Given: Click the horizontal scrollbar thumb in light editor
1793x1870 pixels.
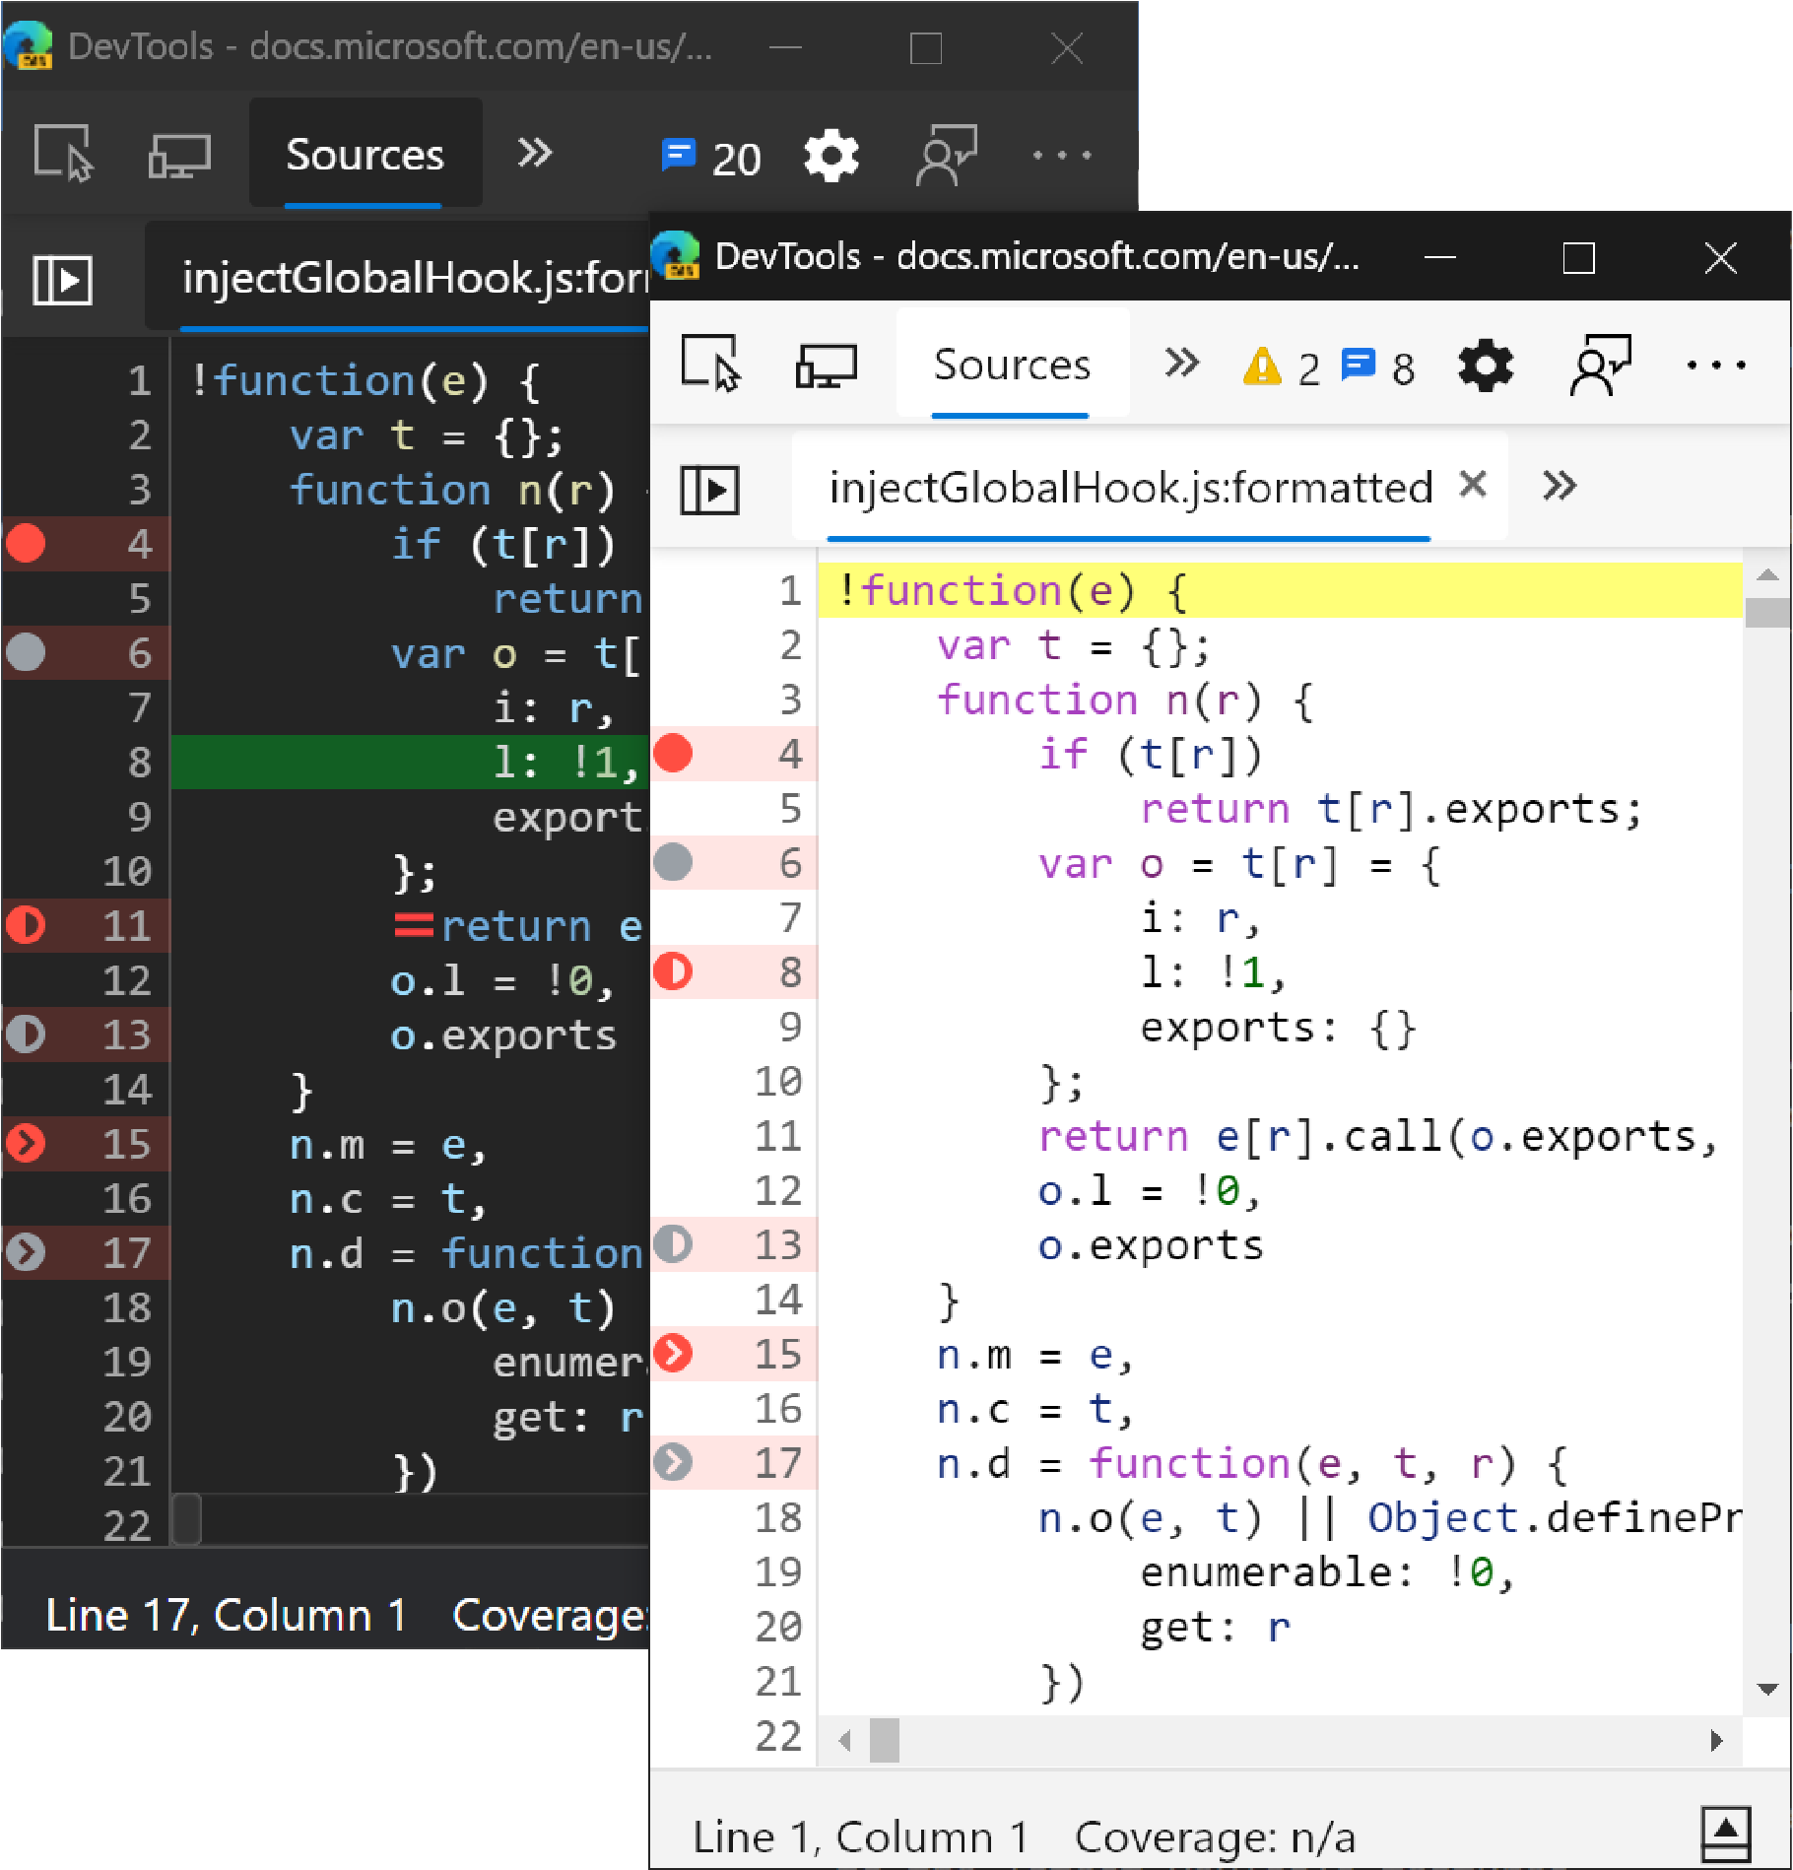Looking at the screenshot, I should pyautogui.click(x=884, y=1740).
